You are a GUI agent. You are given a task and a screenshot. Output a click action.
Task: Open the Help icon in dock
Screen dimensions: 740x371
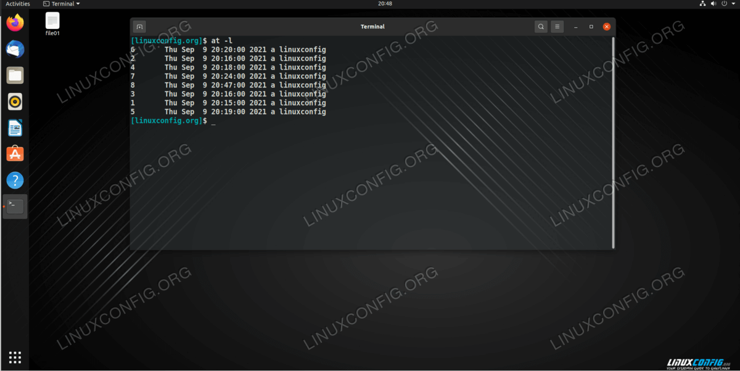[15, 181]
